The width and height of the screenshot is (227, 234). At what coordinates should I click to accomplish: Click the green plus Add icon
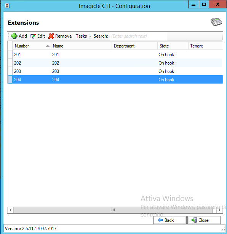pyautogui.click(x=14, y=36)
